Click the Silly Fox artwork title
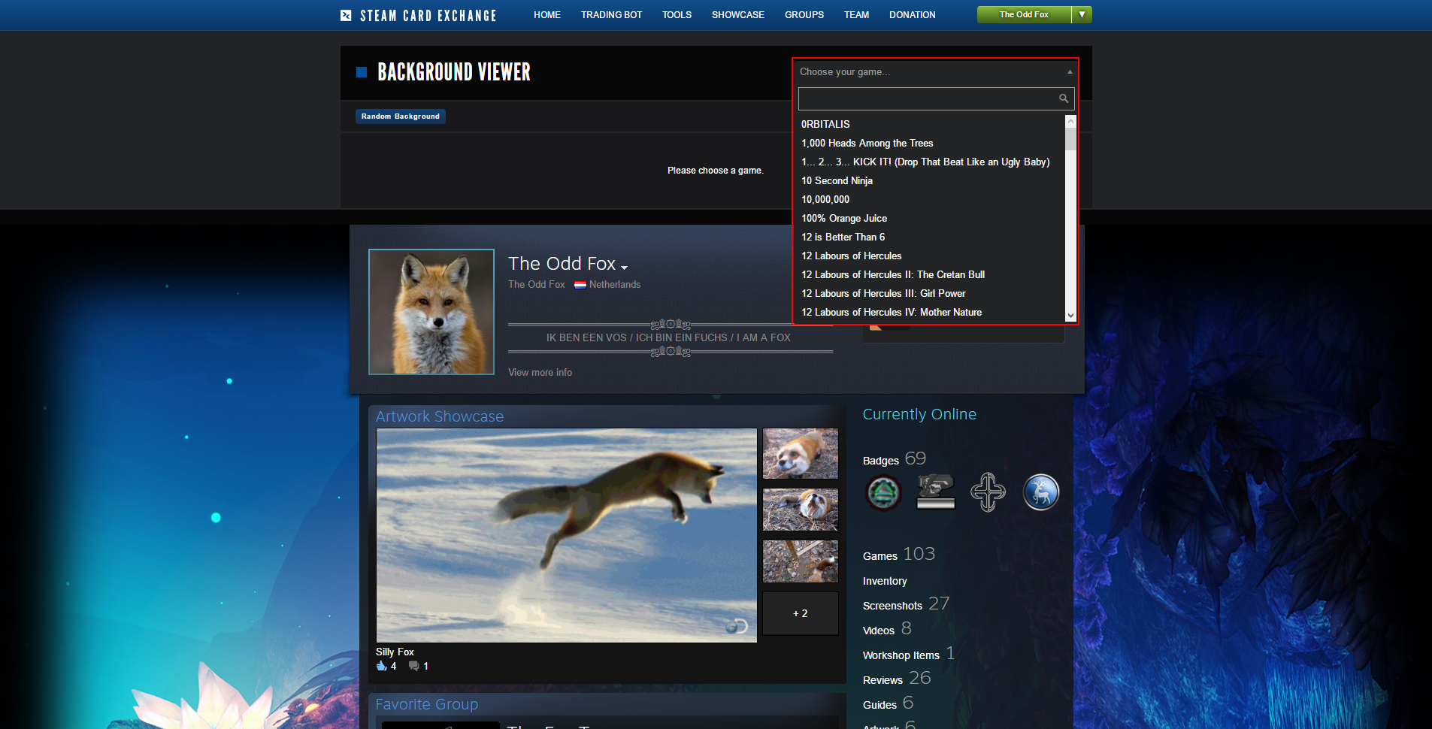The height and width of the screenshot is (729, 1432). pos(395,652)
